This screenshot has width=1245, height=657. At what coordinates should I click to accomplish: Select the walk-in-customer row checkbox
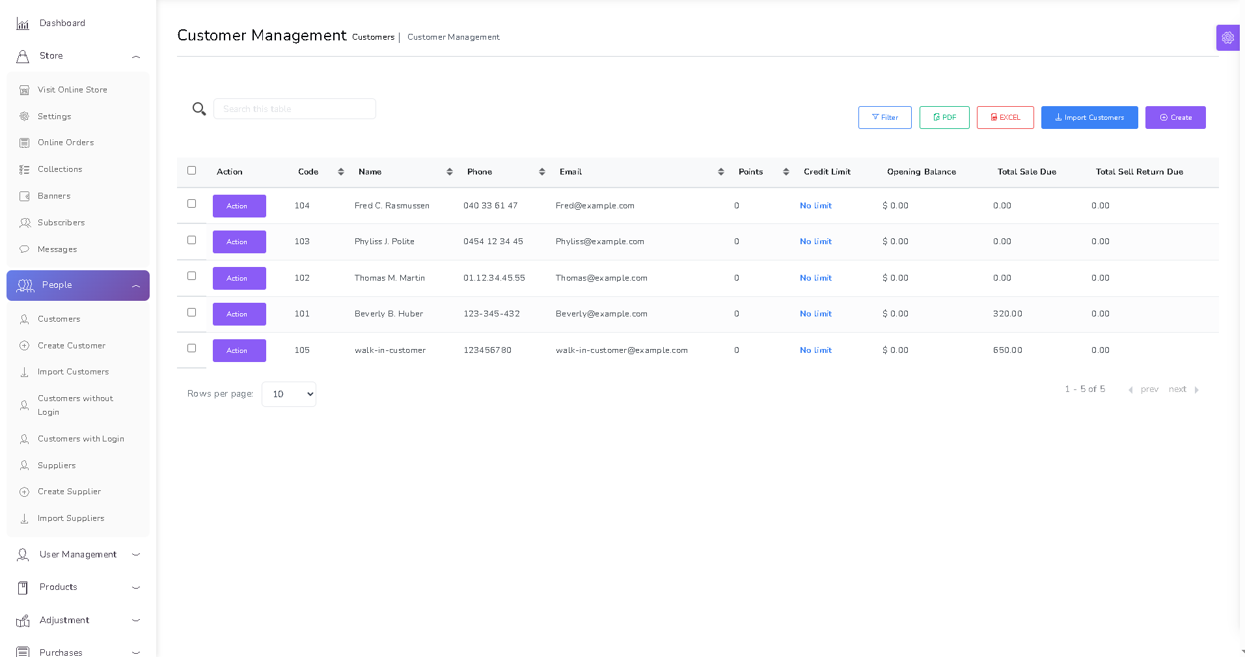pos(191,348)
